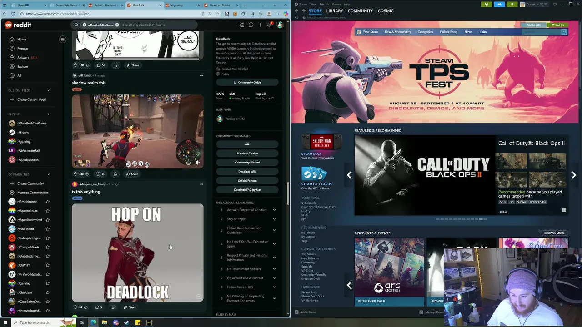Open the Steam notifications bell

[512, 5]
